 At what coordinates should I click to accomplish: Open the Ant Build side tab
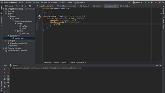pos(164,10)
